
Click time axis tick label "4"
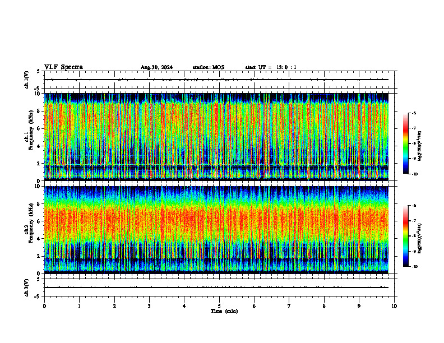(x=184, y=306)
